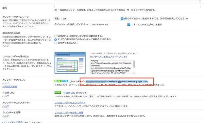Open ヘルプ link under カレンダーを削除
The height and width of the screenshot is (123, 204).
click(6, 116)
